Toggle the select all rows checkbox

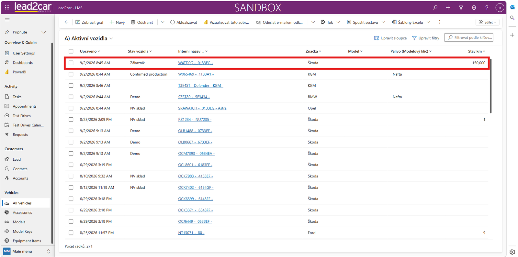tap(71, 51)
